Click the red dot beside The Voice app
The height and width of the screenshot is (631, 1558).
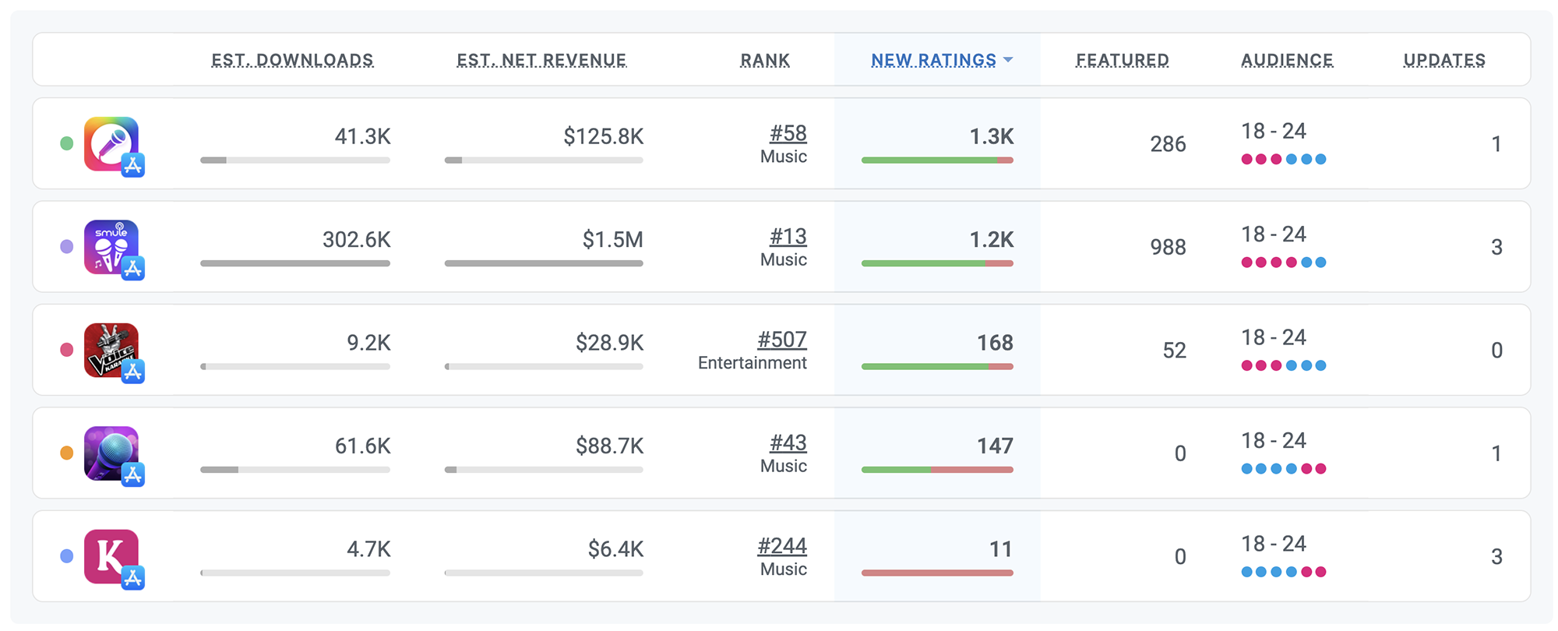tap(67, 350)
